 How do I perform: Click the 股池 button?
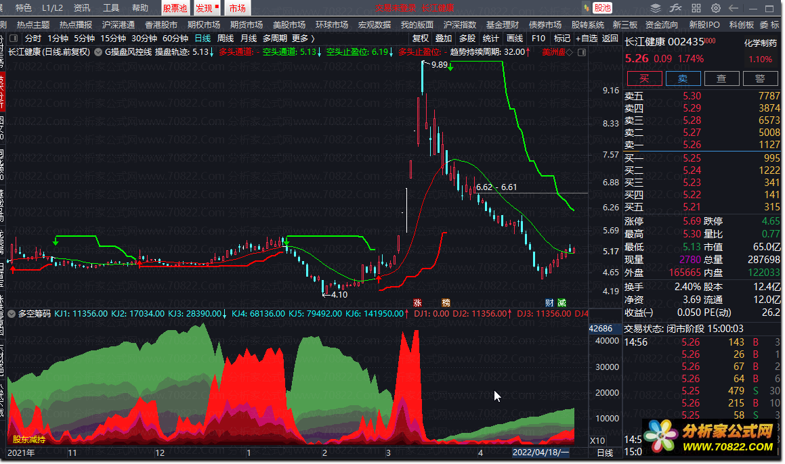602,8
